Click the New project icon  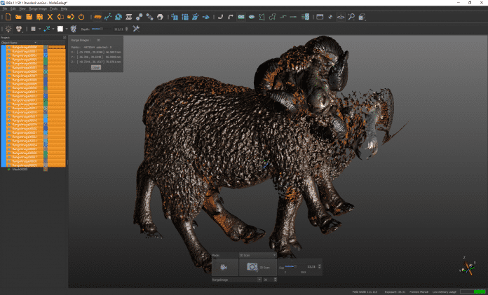click(7, 16)
